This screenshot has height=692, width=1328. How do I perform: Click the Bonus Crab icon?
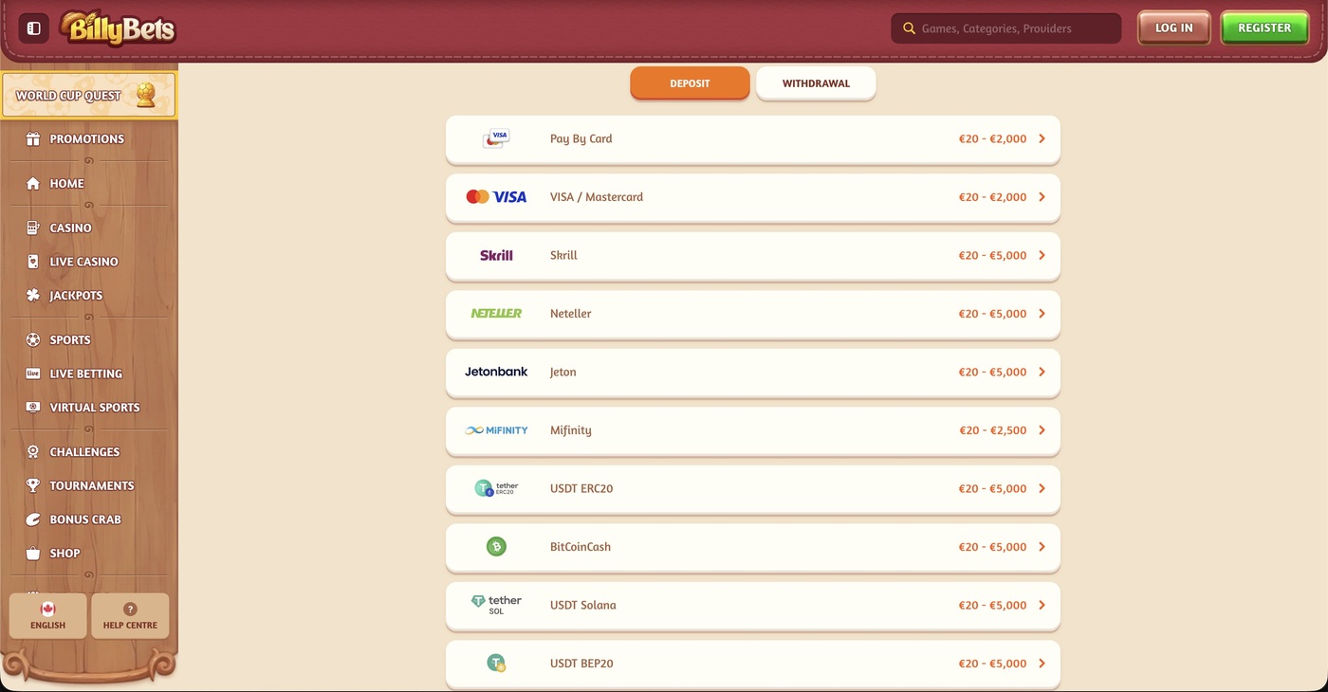33,519
